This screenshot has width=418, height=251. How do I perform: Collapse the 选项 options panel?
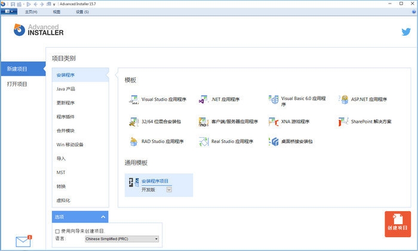[x=103, y=217]
